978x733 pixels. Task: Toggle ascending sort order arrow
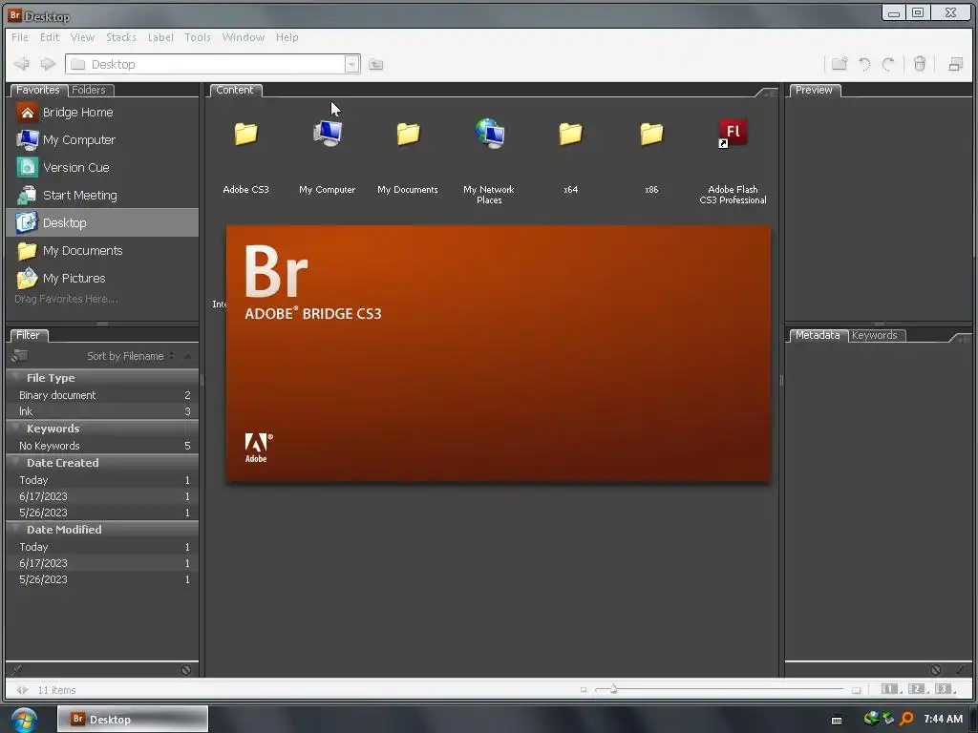(x=187, y=356)
